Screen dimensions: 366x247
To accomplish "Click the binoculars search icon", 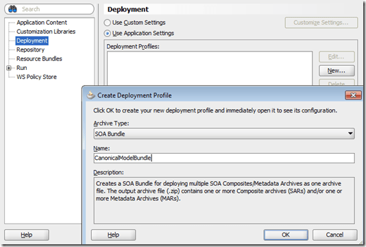I will coord(12,9).
